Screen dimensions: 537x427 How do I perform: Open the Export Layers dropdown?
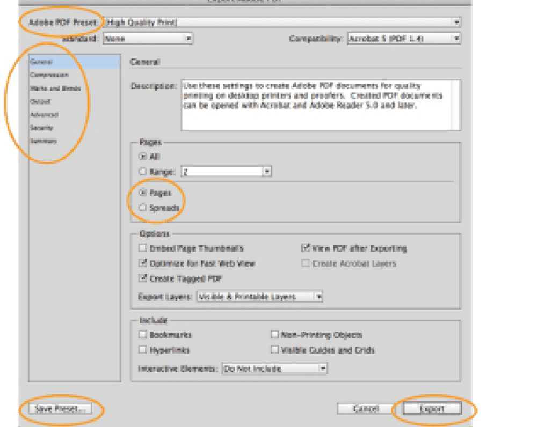click(259, 297)
